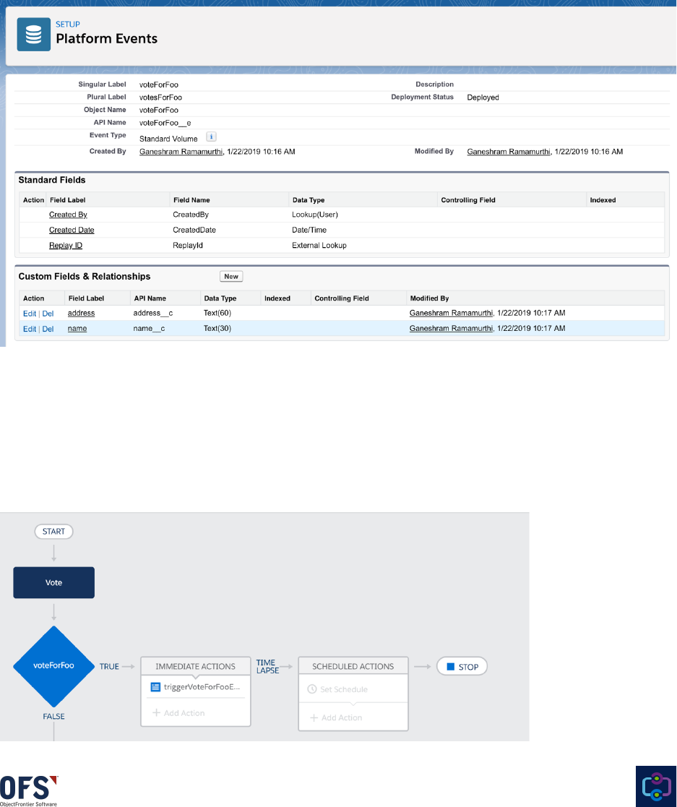Edit the address custom field
This screenshot has width=677, height=807.
click(30, 314)
